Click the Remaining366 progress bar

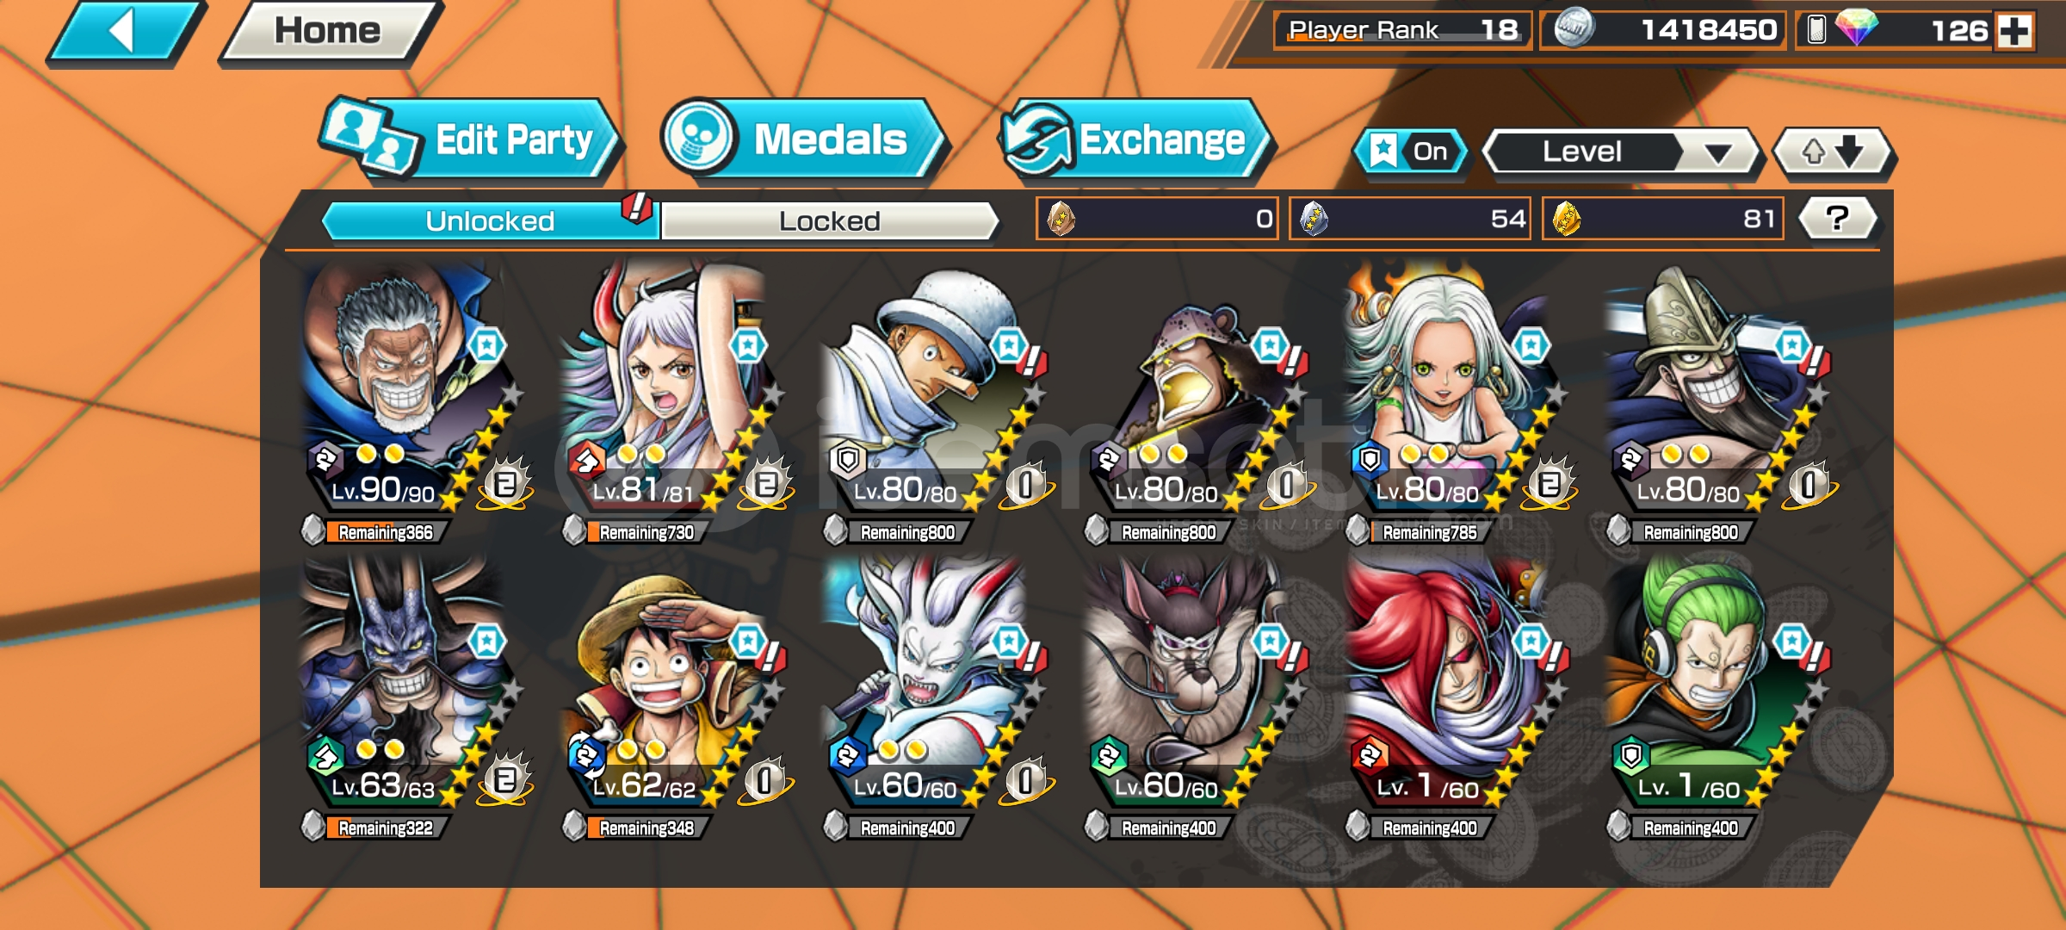(385, 532)
